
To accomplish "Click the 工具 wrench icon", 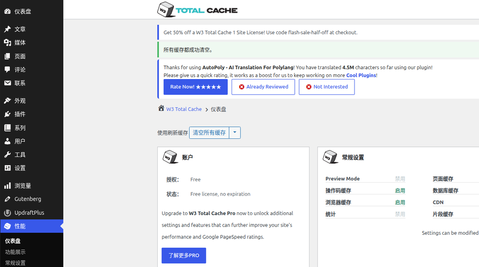I will tap(7, 155).
